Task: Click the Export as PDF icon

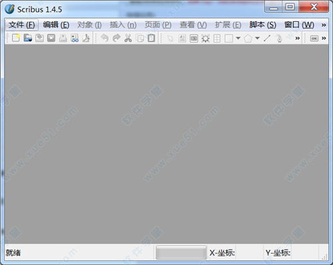Action: pos(86,38)
